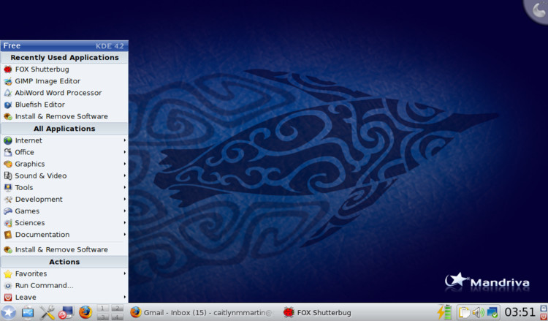Select Run Command... action

64,286
